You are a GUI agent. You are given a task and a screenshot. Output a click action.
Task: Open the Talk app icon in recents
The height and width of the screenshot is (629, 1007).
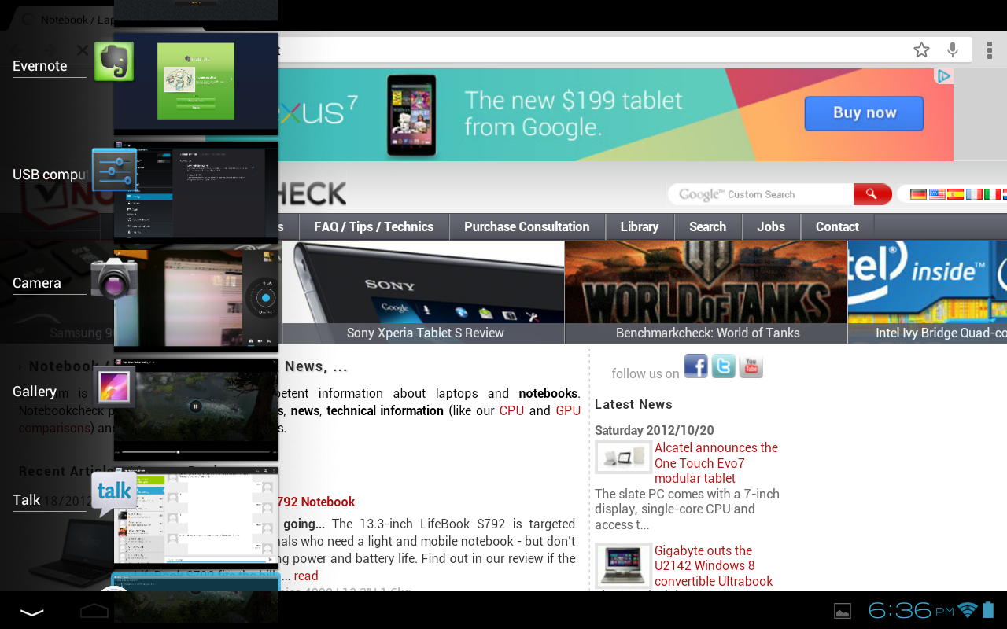(x=114, y=494)
